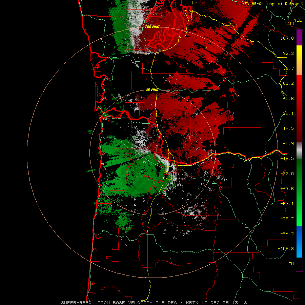Viewport: 305px width, 305px height.
Task: Click the 45.6 velocity scale value
Action: [288, 98]
